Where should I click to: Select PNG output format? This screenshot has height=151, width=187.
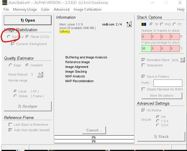[x=161, y=24]
